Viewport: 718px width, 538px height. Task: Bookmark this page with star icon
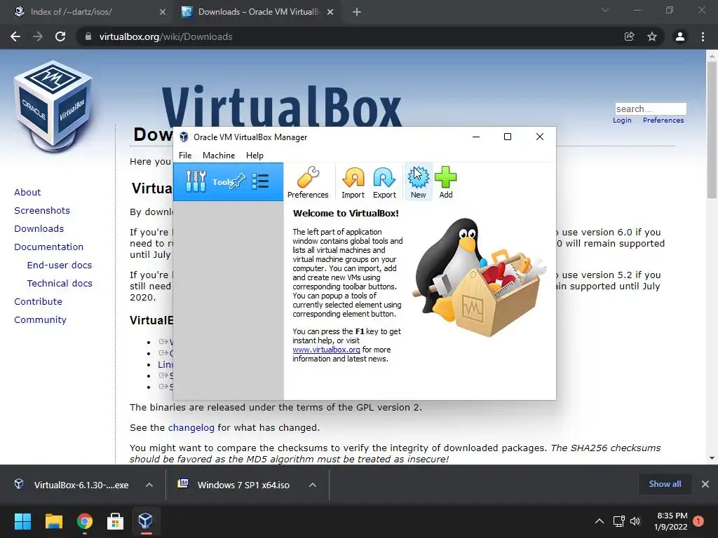[652, 36]
